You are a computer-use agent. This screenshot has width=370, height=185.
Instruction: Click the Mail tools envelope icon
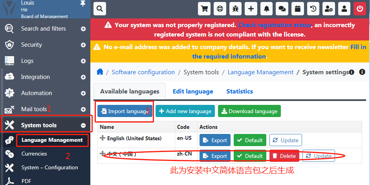click(9, 109)
